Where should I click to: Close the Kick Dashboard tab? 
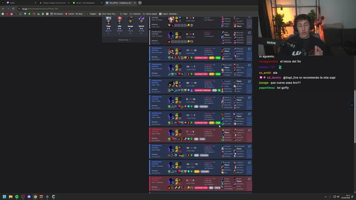pos(102,3)
